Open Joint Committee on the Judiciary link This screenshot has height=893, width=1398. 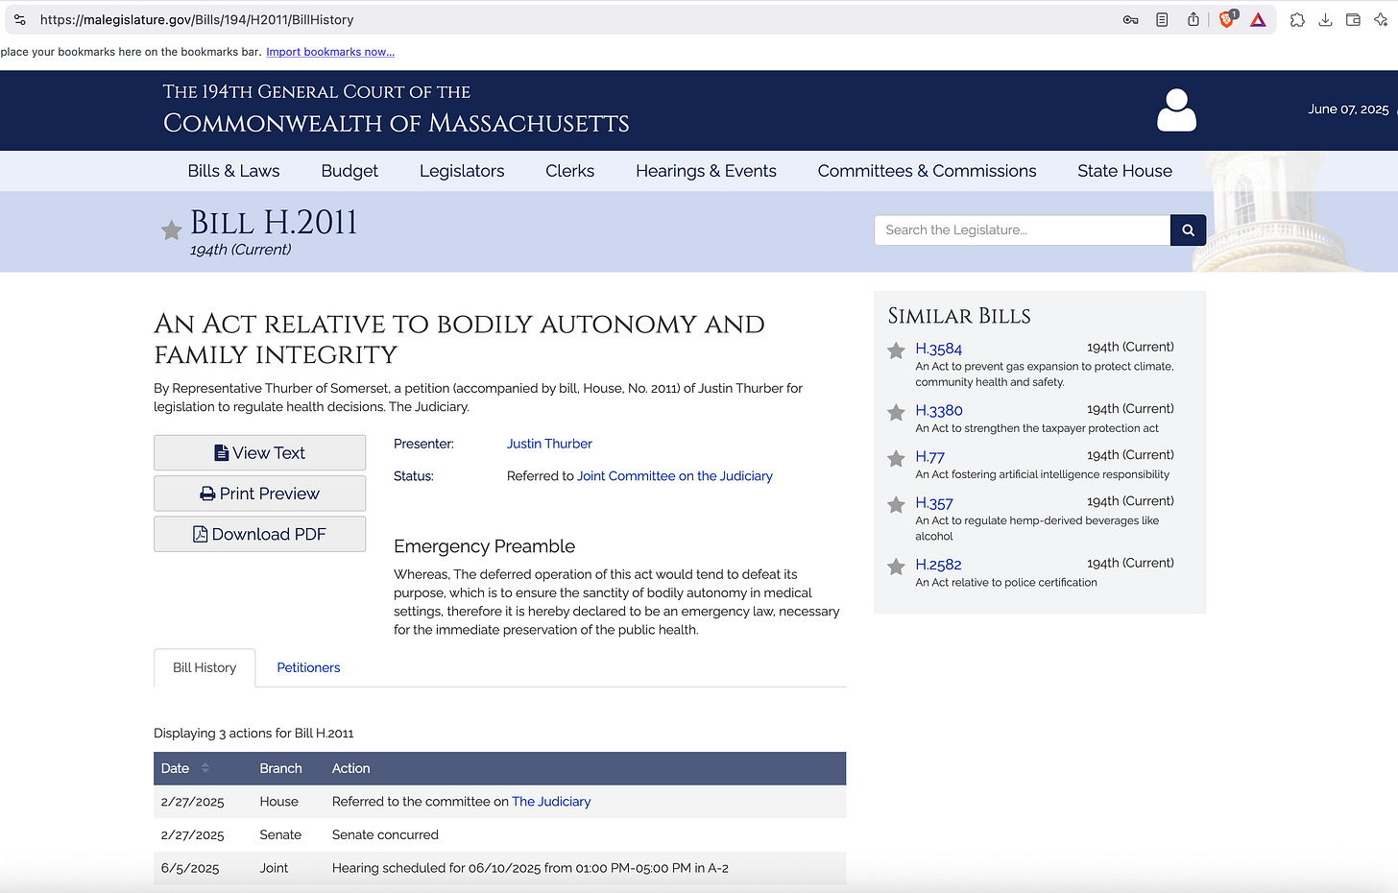pos(675,476)
